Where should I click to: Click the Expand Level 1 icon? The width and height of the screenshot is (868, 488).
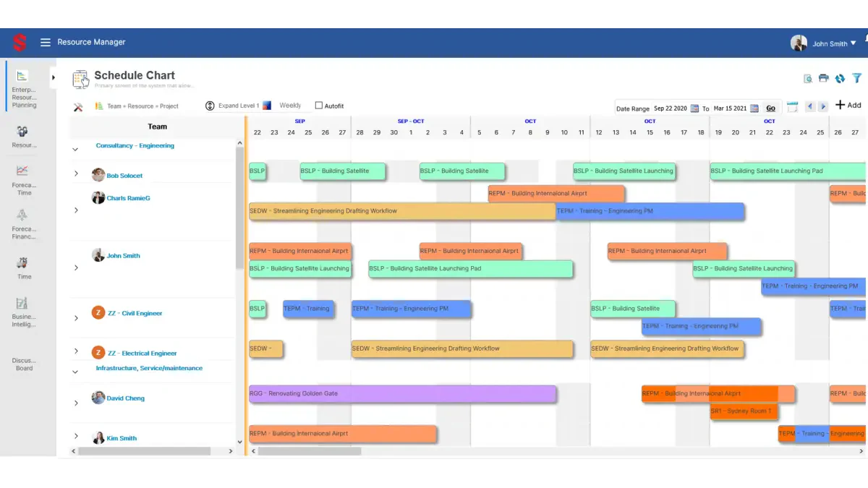(x=210, y=106)
